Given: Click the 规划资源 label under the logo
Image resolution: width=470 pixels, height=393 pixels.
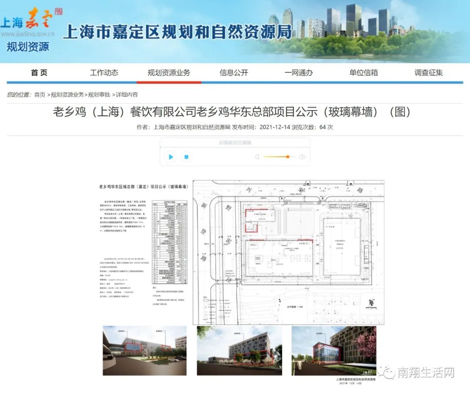Looking at the screenshot, I should pyautogui.click(x=27, y=47).
